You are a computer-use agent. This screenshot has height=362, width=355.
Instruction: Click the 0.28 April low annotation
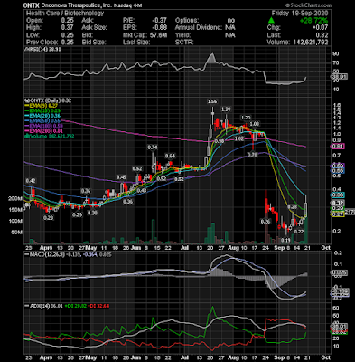coord(49,217)
